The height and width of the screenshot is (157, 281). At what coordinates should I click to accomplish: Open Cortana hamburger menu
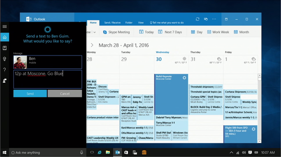(5, 26)
